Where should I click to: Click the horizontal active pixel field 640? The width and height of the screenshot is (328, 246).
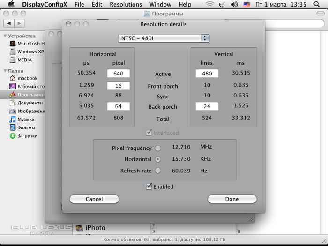tap(118, 74)
